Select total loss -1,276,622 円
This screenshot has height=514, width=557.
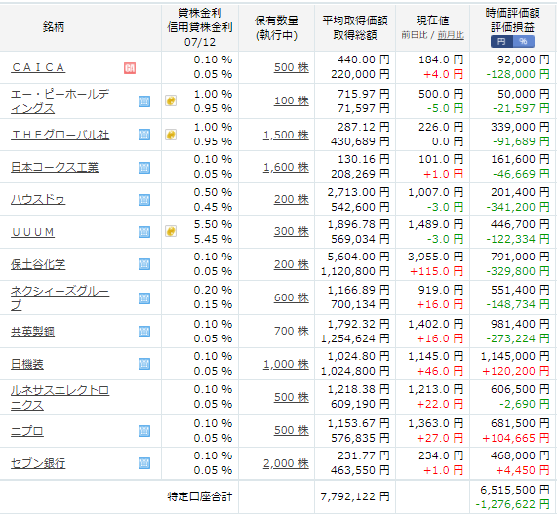[x=512, y=504]
